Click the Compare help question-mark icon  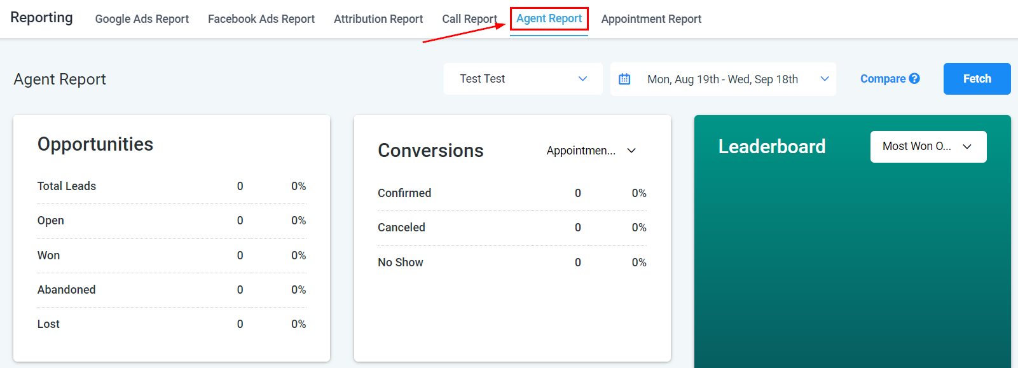pyautogui.click(x=914, y=78)
